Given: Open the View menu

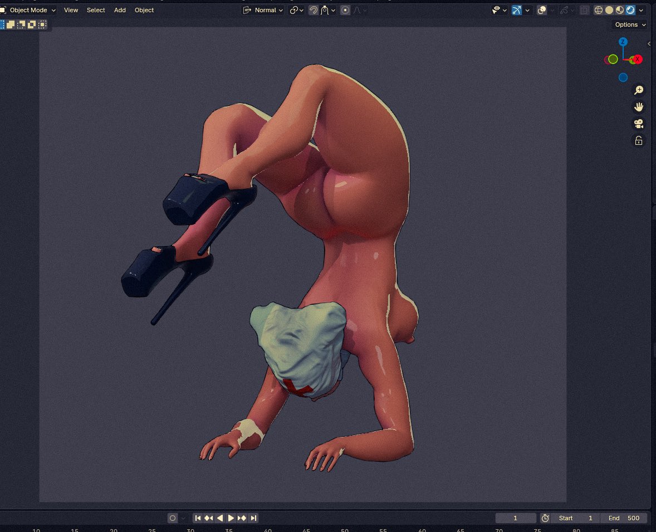Looking at the screenshot, I should pyautogui.click(x=71, y=10).
